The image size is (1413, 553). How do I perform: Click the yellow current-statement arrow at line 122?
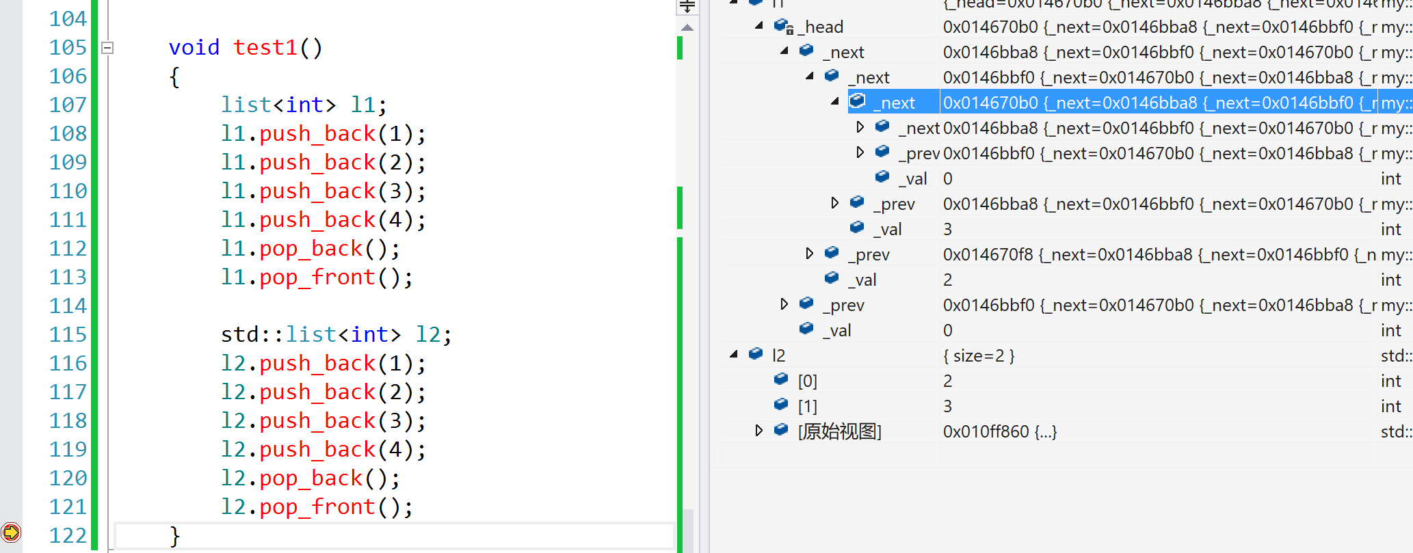click(x=11, y=532)
